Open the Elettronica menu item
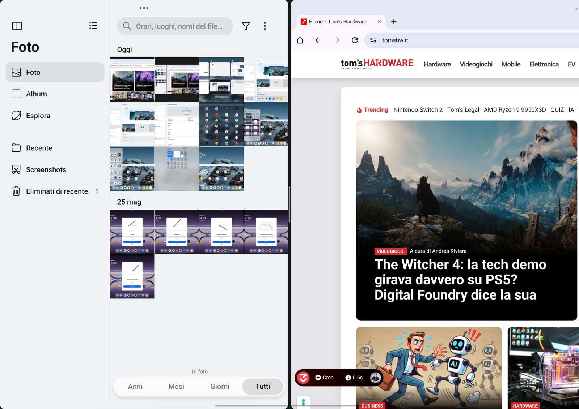Image resolution: width=579 pixels, height=409 pixels. click(544, 64)
